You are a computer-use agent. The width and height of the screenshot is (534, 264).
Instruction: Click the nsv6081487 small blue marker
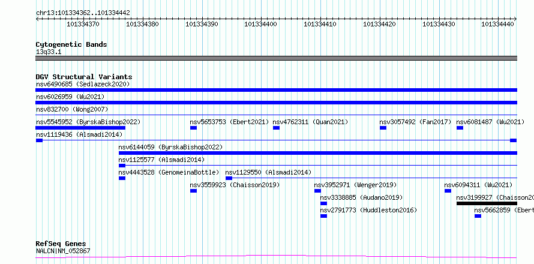click(x=460, y=128)
